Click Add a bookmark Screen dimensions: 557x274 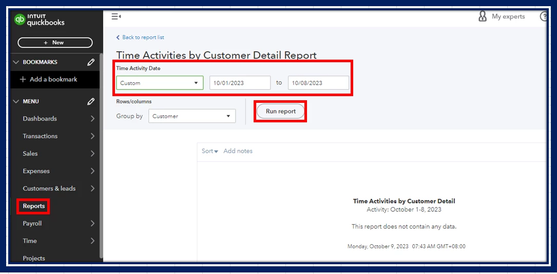tap(48, 79)
